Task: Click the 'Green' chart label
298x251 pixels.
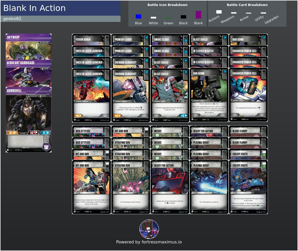Action: 168,23
